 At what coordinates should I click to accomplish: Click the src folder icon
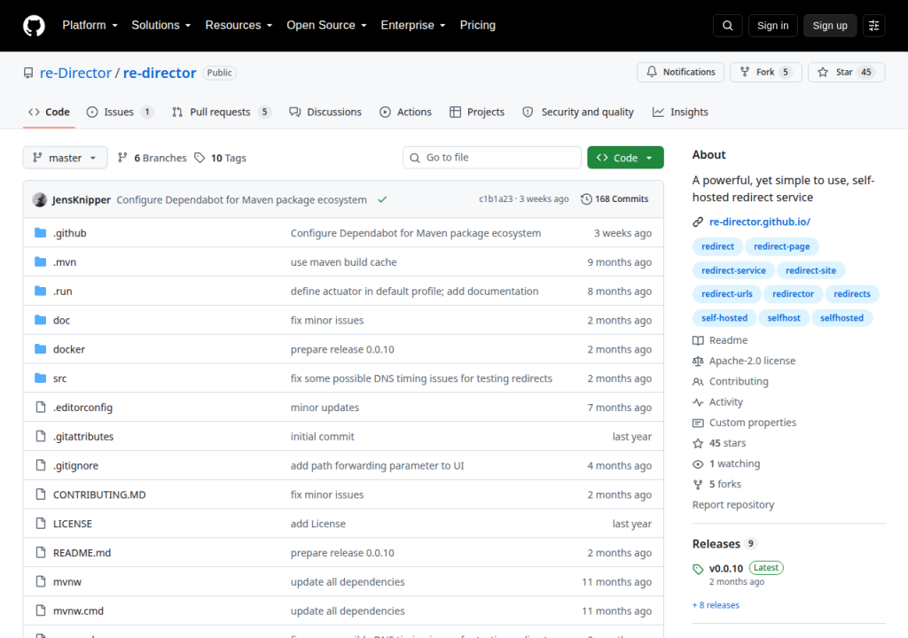point(41,378)
